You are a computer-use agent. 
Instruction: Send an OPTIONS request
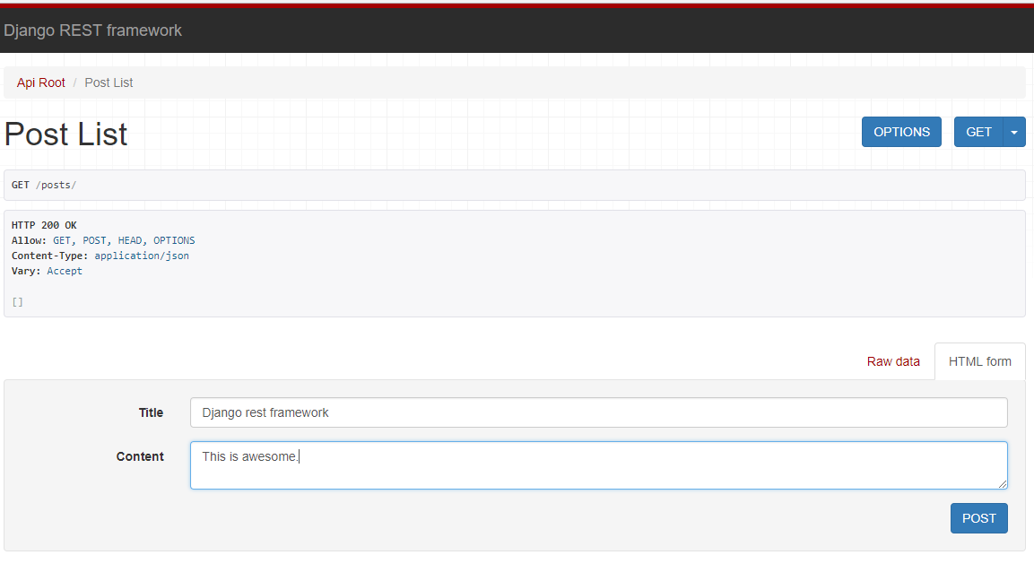coord(901,132)
